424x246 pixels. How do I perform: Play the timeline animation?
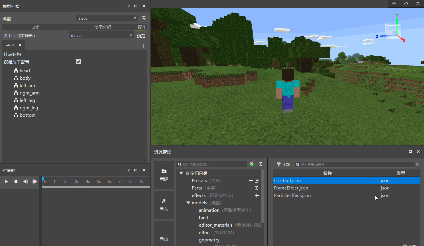[6, 182]
